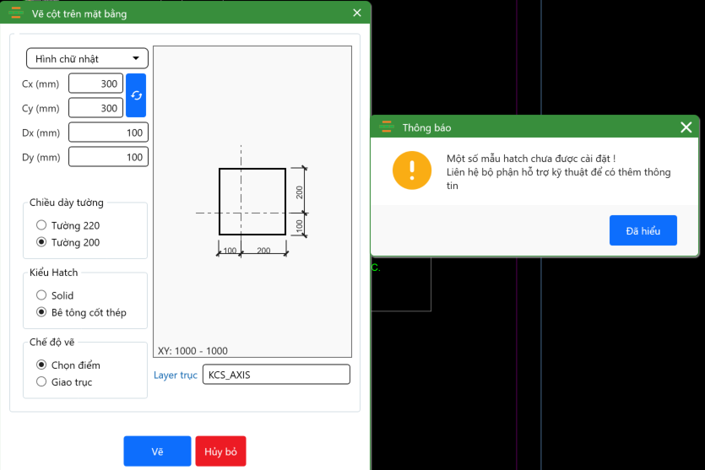
Task: Click the column section preview drawing
Action: [x=252, y=203]
